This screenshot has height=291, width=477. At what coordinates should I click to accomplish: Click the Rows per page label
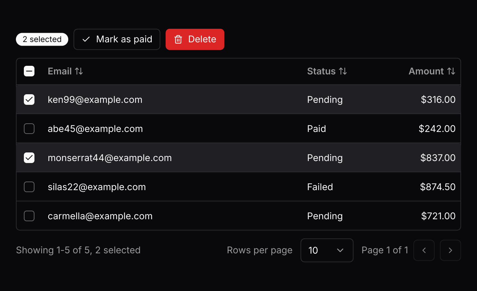click(260, 250)
